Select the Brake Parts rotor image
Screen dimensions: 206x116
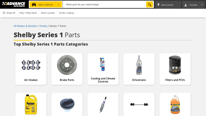pyautogui.click(x=67, y=65)
